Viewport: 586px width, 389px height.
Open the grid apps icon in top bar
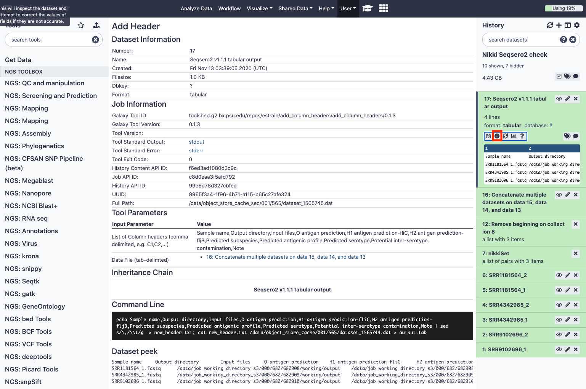384,8
